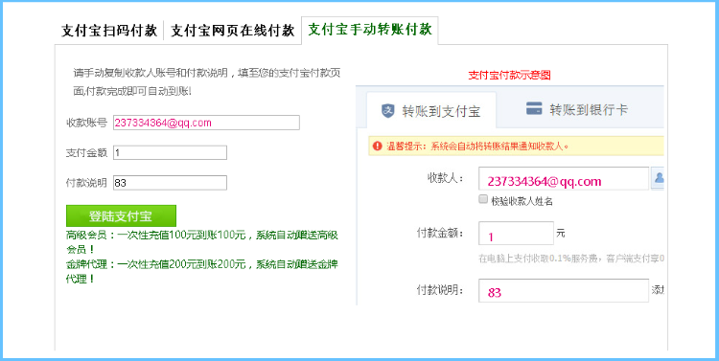Viewport: 719px width, 361px height.
Task: Click the bank card icon
Action: pyautogui.click(x=534, y=108)
